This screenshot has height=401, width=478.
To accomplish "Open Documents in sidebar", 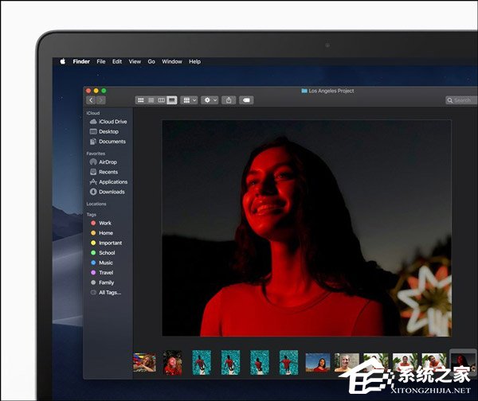I will [108, 142].
